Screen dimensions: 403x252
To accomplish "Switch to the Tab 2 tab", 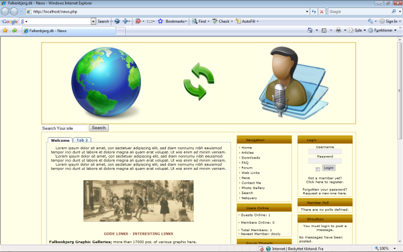I will (82, 140).
